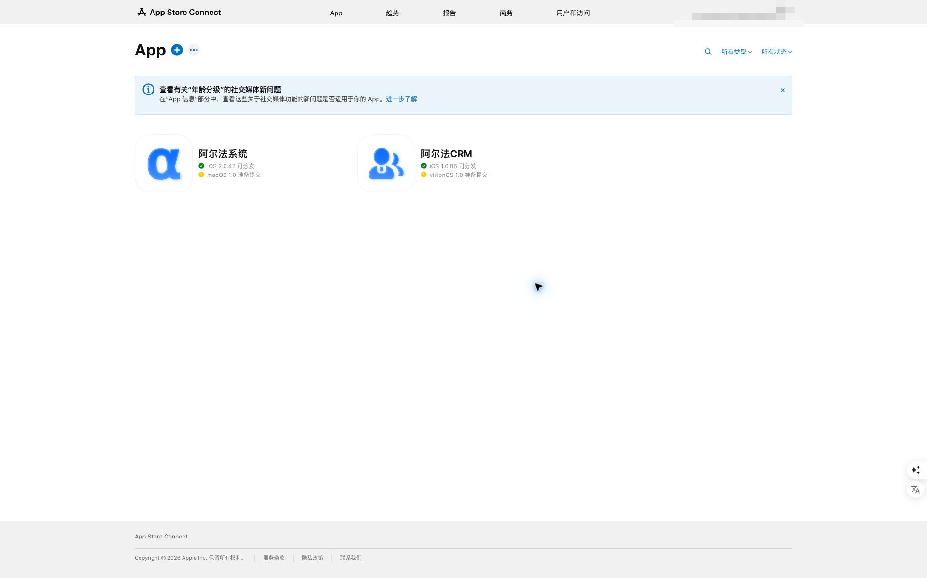Open the AI assistant sparkle button
The height and width of the screenshot is (578, 927).
(x=915, y=470)
